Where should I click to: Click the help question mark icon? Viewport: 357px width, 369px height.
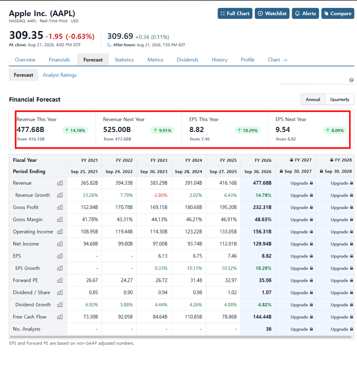point(351,80)
